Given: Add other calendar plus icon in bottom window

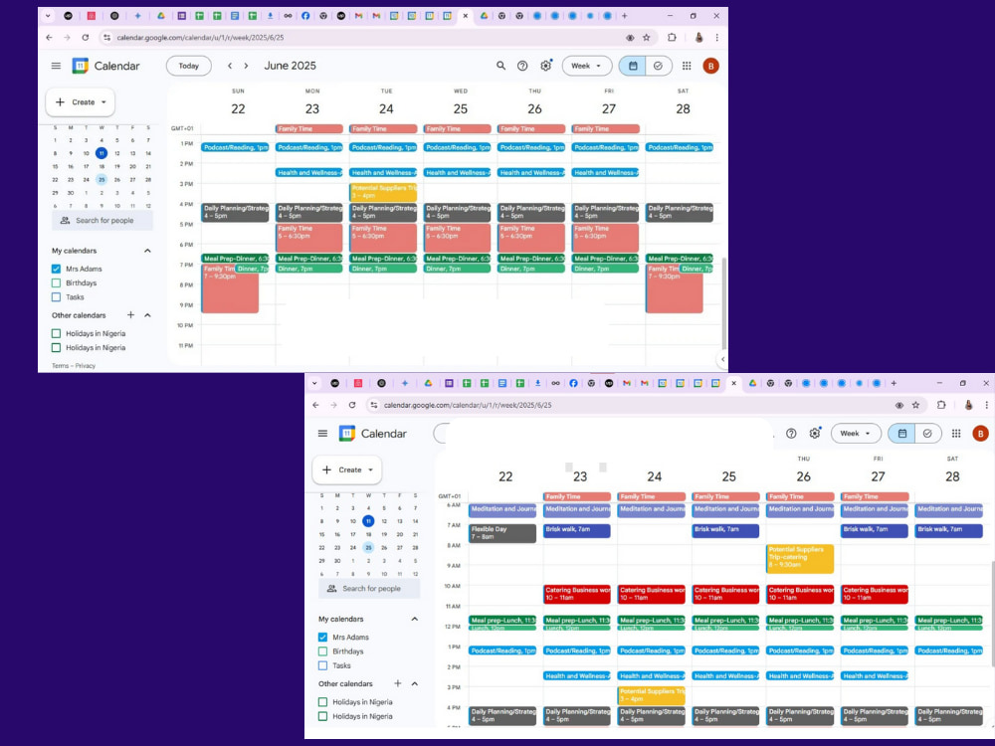Looking at the screenshot, I should click(x=398, y=683).
